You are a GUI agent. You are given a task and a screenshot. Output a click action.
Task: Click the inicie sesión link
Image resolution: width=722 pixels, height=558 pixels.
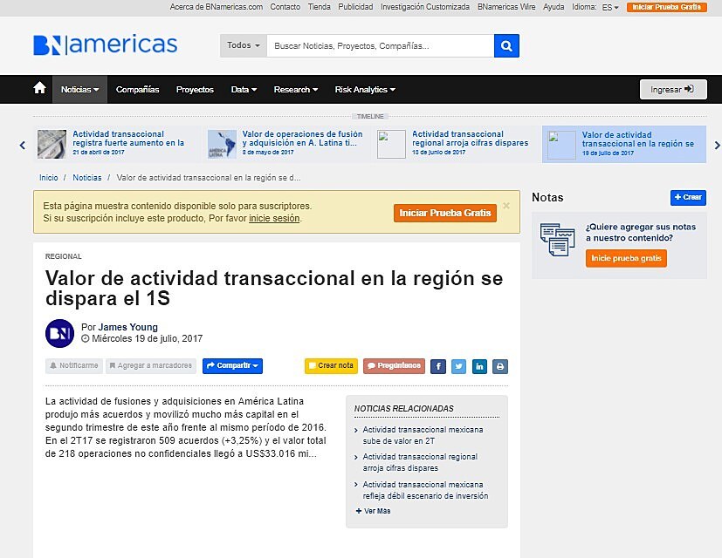click(274, 219)
